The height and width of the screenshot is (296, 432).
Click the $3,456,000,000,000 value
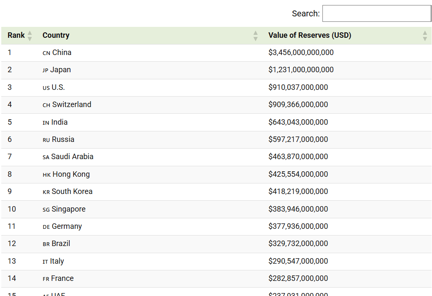(301, 52)
